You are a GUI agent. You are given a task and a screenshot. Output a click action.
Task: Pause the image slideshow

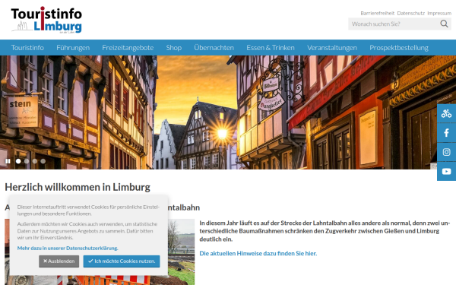pyautogui.click(x=8, y=161)
